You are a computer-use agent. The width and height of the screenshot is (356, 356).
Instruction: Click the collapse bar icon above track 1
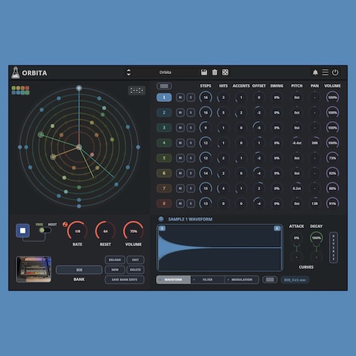(x=164, y=86)
